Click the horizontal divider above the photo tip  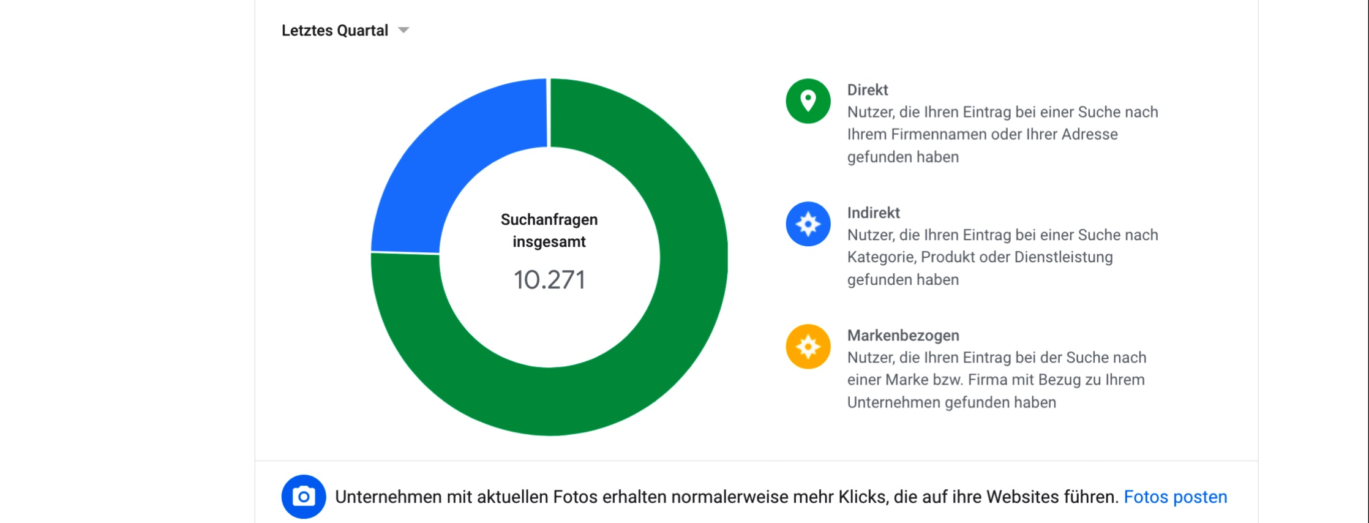[756, 461]
